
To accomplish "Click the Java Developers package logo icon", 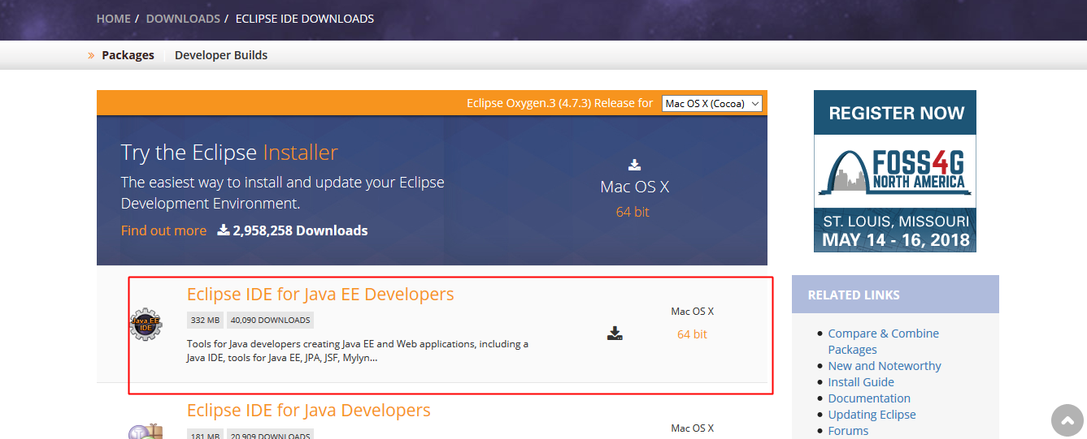I will point(146,433).
